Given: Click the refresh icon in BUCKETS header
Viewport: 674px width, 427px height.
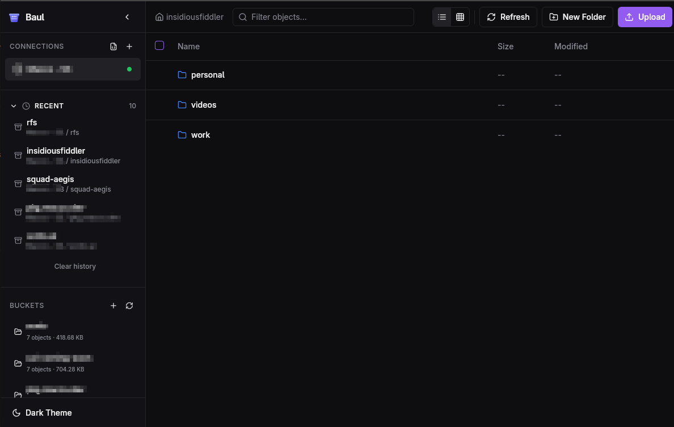Looking at the screenshot, I should 129,306.
